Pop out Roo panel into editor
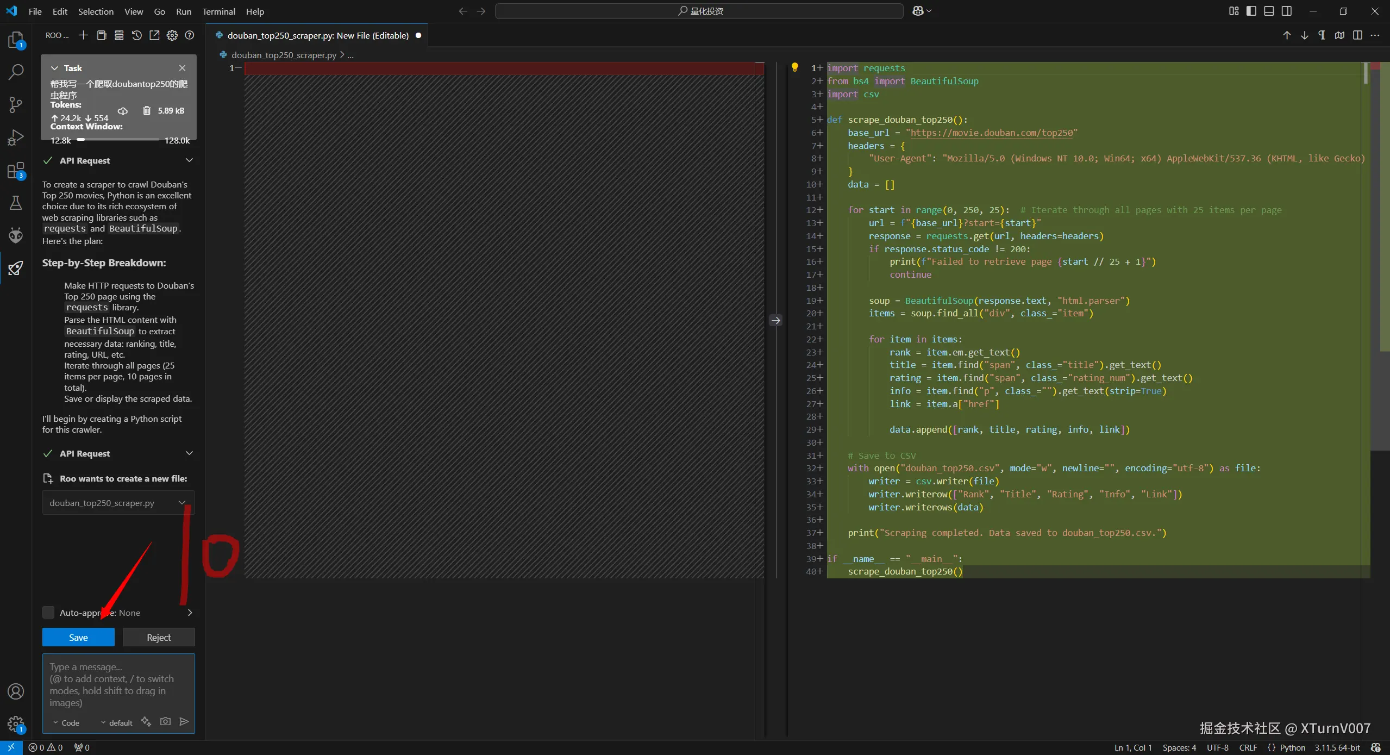Image resolution: width=1390 pixels, height=755 pixels. pos(154,35)
